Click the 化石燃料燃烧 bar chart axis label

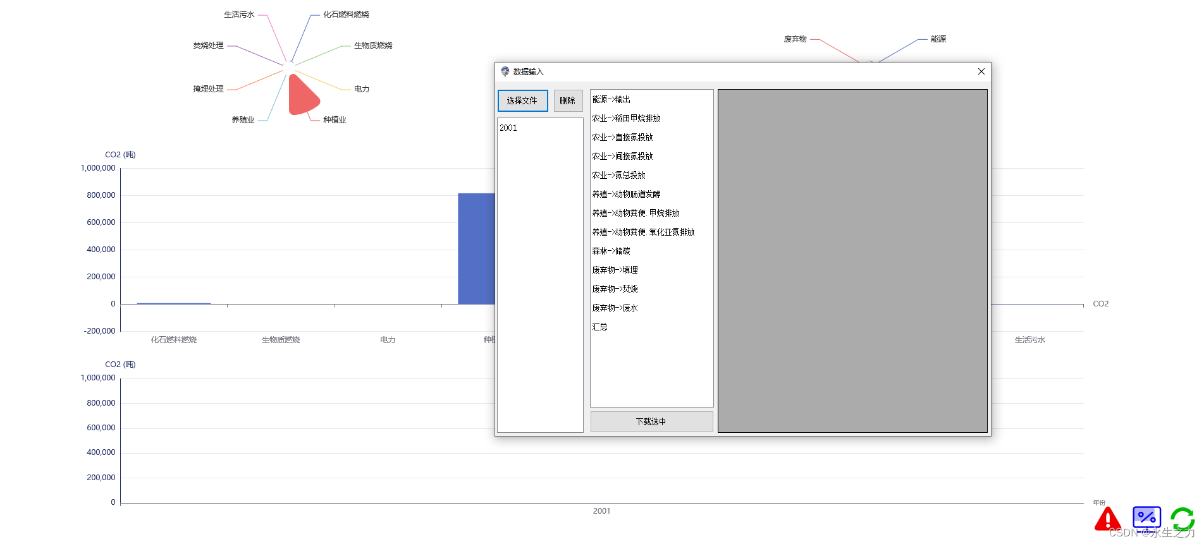(x=174, y=340)
